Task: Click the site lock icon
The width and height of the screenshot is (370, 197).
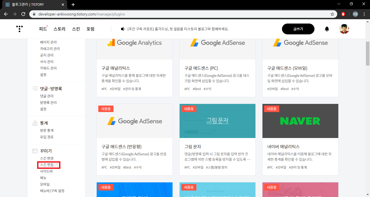Action: [34, 14]
